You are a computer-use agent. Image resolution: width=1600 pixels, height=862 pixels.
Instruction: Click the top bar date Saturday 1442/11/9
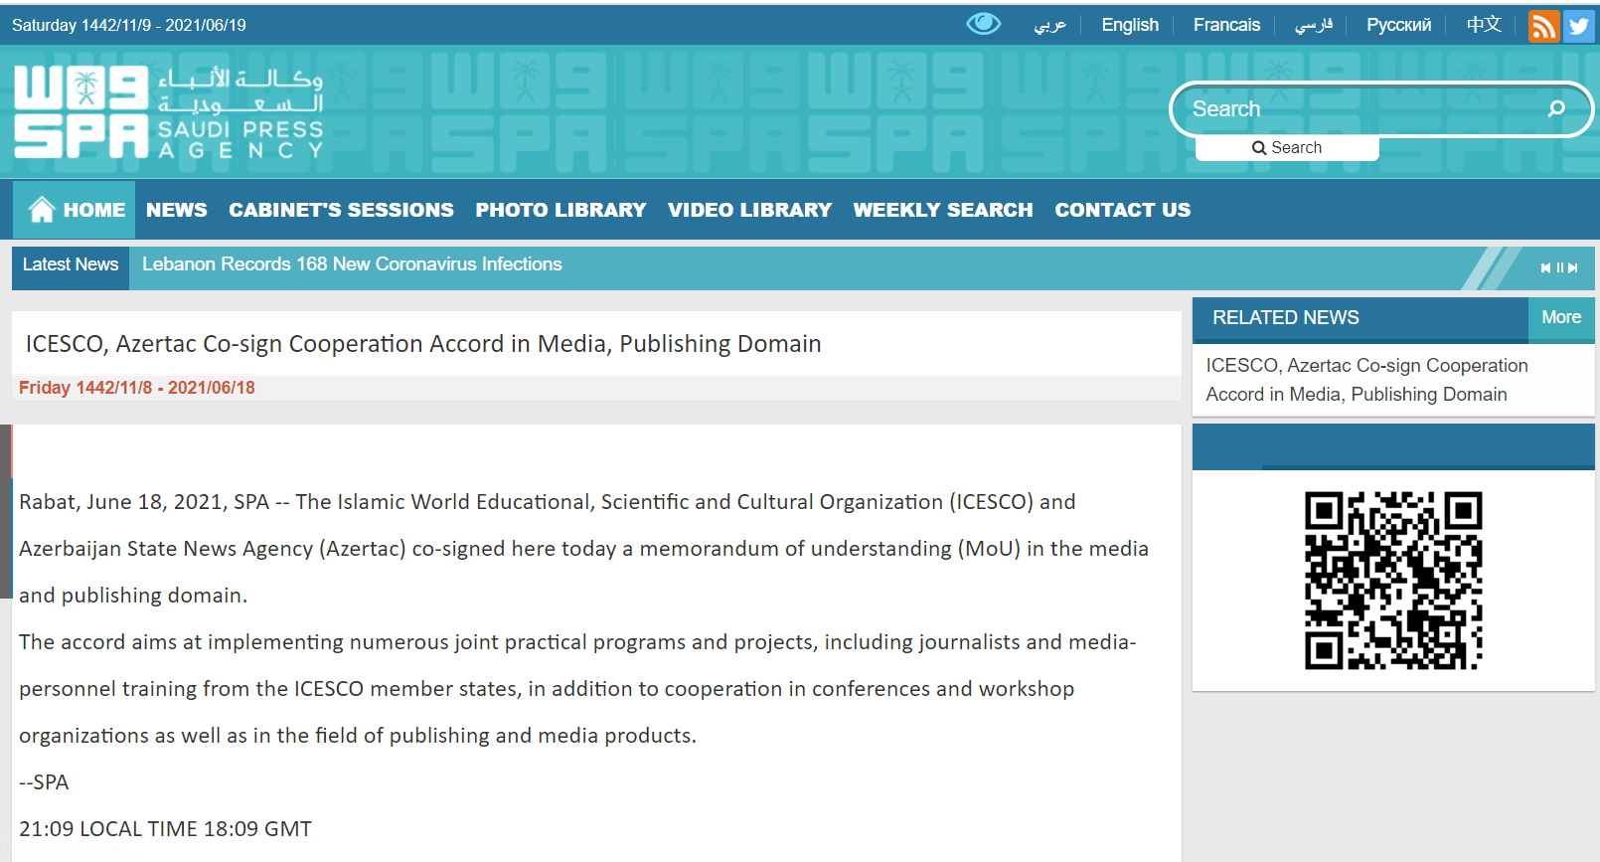point(129,26)
